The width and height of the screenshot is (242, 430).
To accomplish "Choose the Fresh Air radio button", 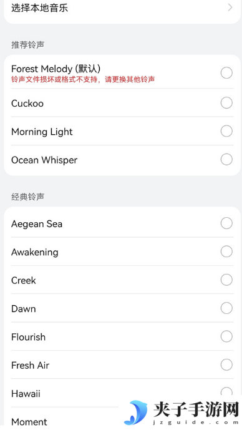I will 226,364.
